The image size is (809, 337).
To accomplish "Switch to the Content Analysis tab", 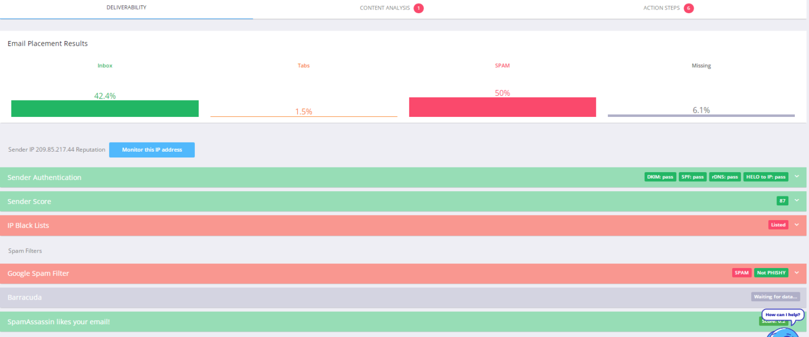I will pos(385,8).
